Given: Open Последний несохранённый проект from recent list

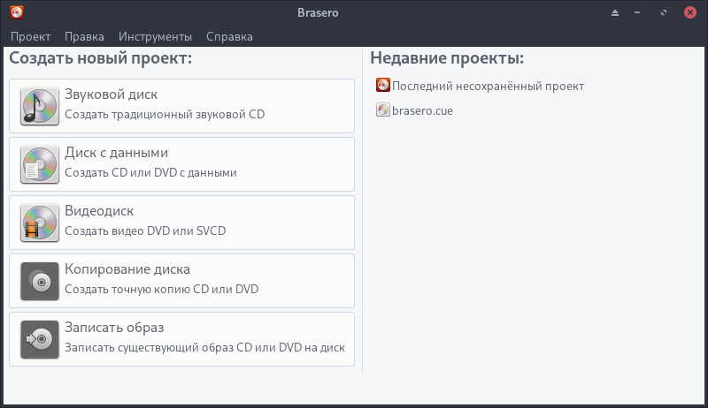Looking at the screenshot, I should (488, 86).
